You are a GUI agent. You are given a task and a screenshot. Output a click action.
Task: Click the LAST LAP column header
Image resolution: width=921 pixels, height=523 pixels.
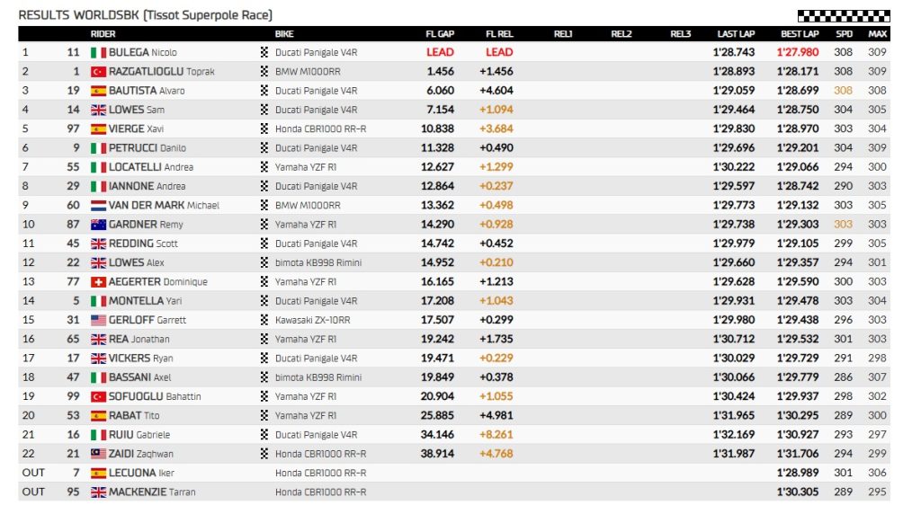pos(735,34)
